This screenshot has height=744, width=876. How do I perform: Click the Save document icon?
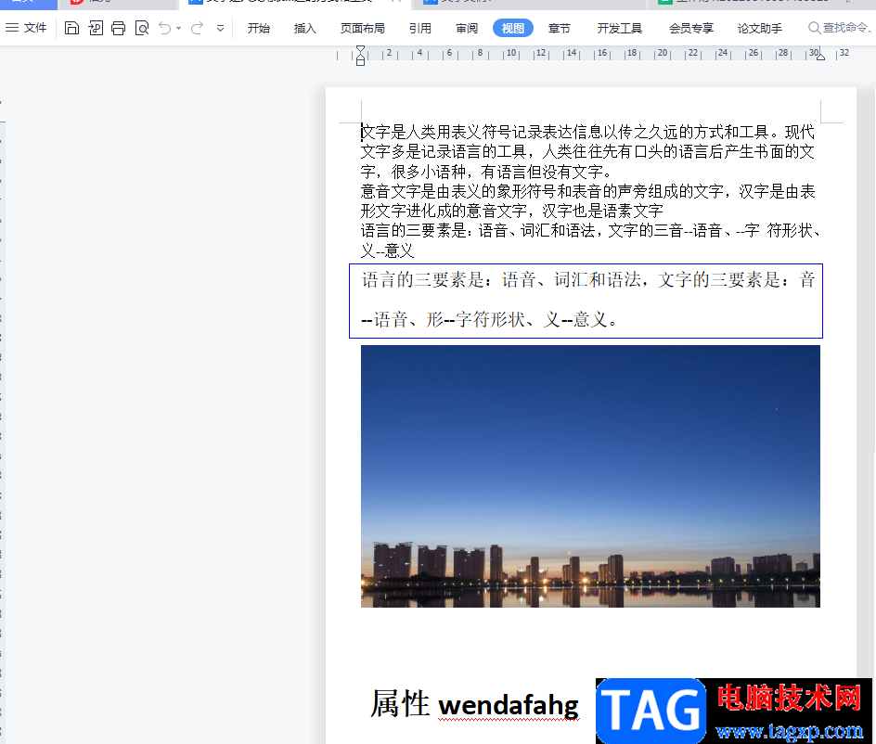pyautogui.click(x=71, y=28)
